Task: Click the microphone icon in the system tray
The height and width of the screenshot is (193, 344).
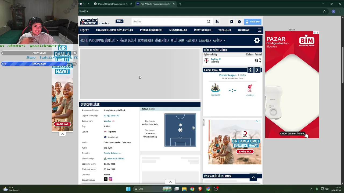Action: click(x=317, y=189)
